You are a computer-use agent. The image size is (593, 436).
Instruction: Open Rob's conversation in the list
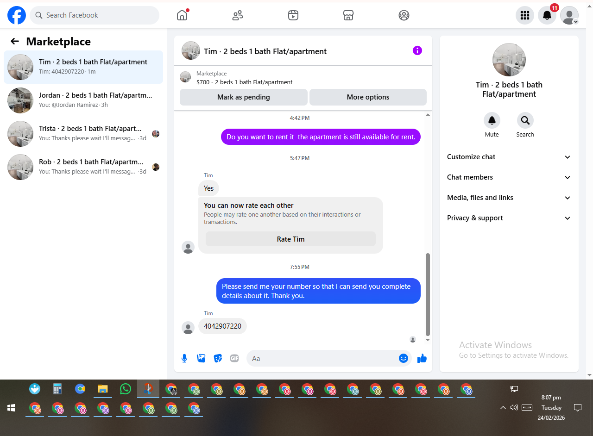pyautogui.click(x=83, y=167)
